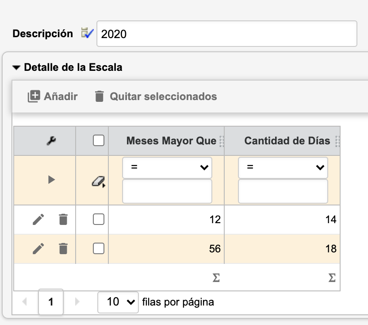The image size is (368, 325).
Task: Click the wrench settings icon in grid header
Action: 51,141
